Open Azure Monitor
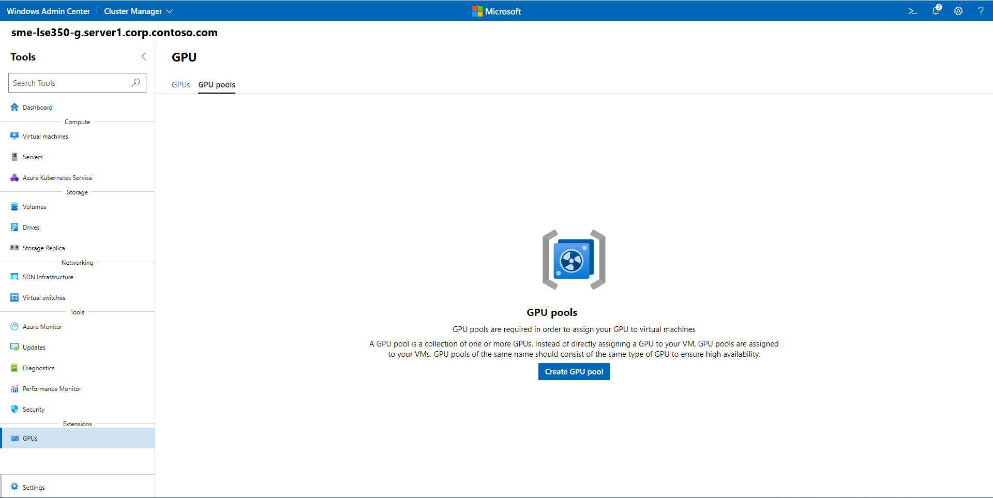This screenshot has width=993, height=498. pyautogui.click(x=42, y=326)
